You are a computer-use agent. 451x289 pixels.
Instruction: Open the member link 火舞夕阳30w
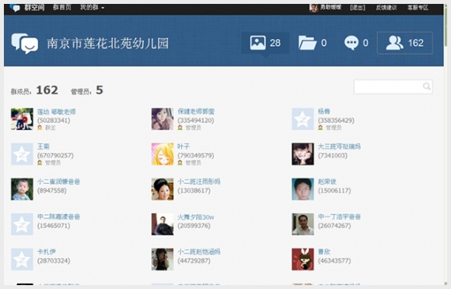(x=196, y=217)
